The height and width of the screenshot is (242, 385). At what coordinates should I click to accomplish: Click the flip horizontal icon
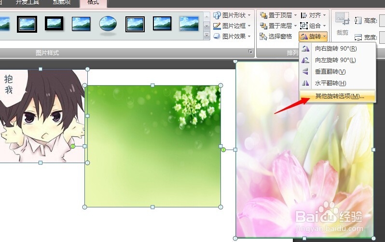click(x=305, y=83)
